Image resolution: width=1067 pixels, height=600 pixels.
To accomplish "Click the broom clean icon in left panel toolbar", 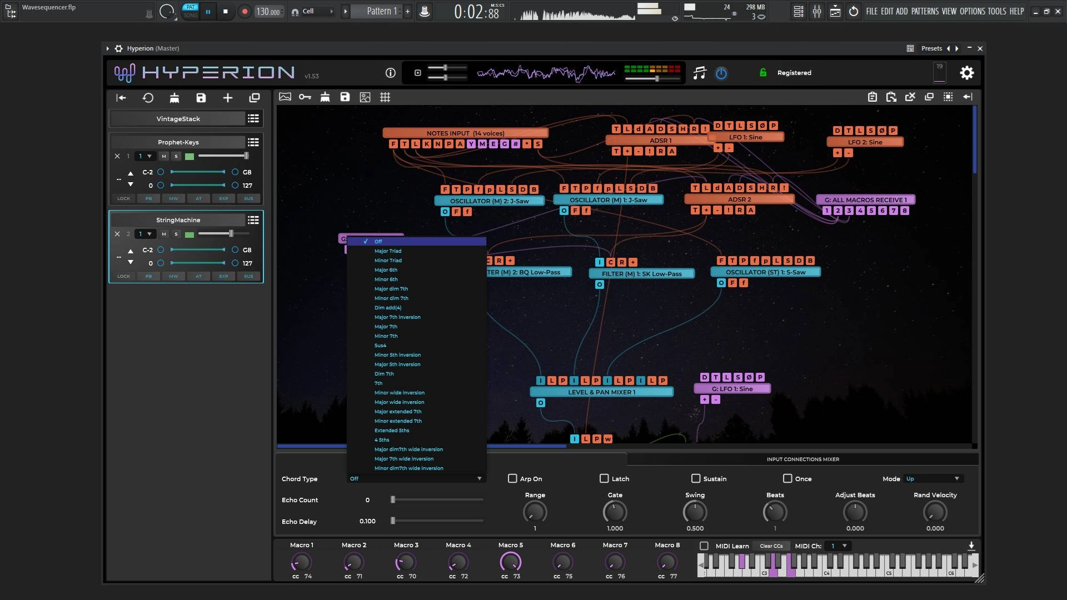I will point(174,98).
